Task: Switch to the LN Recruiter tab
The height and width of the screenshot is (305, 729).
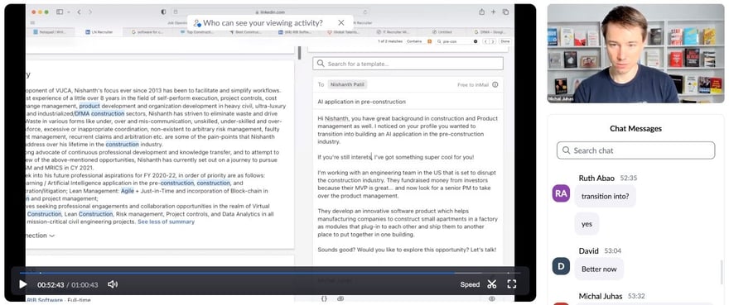Action: [x=99, y=32]
